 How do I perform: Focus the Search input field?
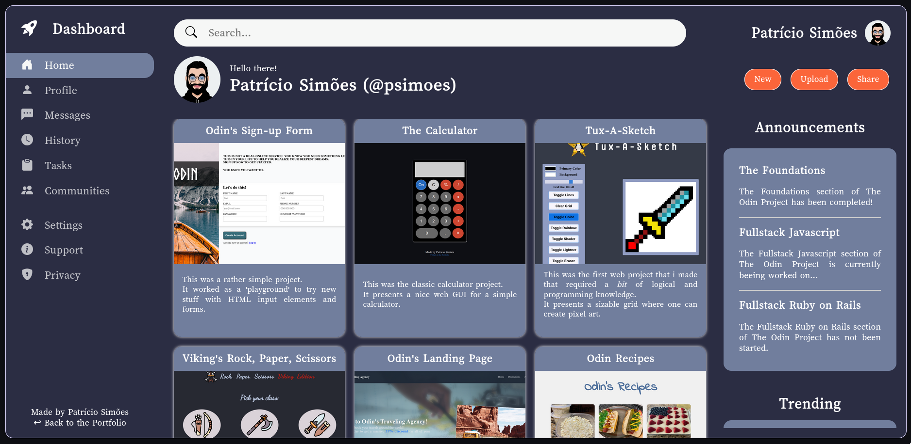(437, 33)
